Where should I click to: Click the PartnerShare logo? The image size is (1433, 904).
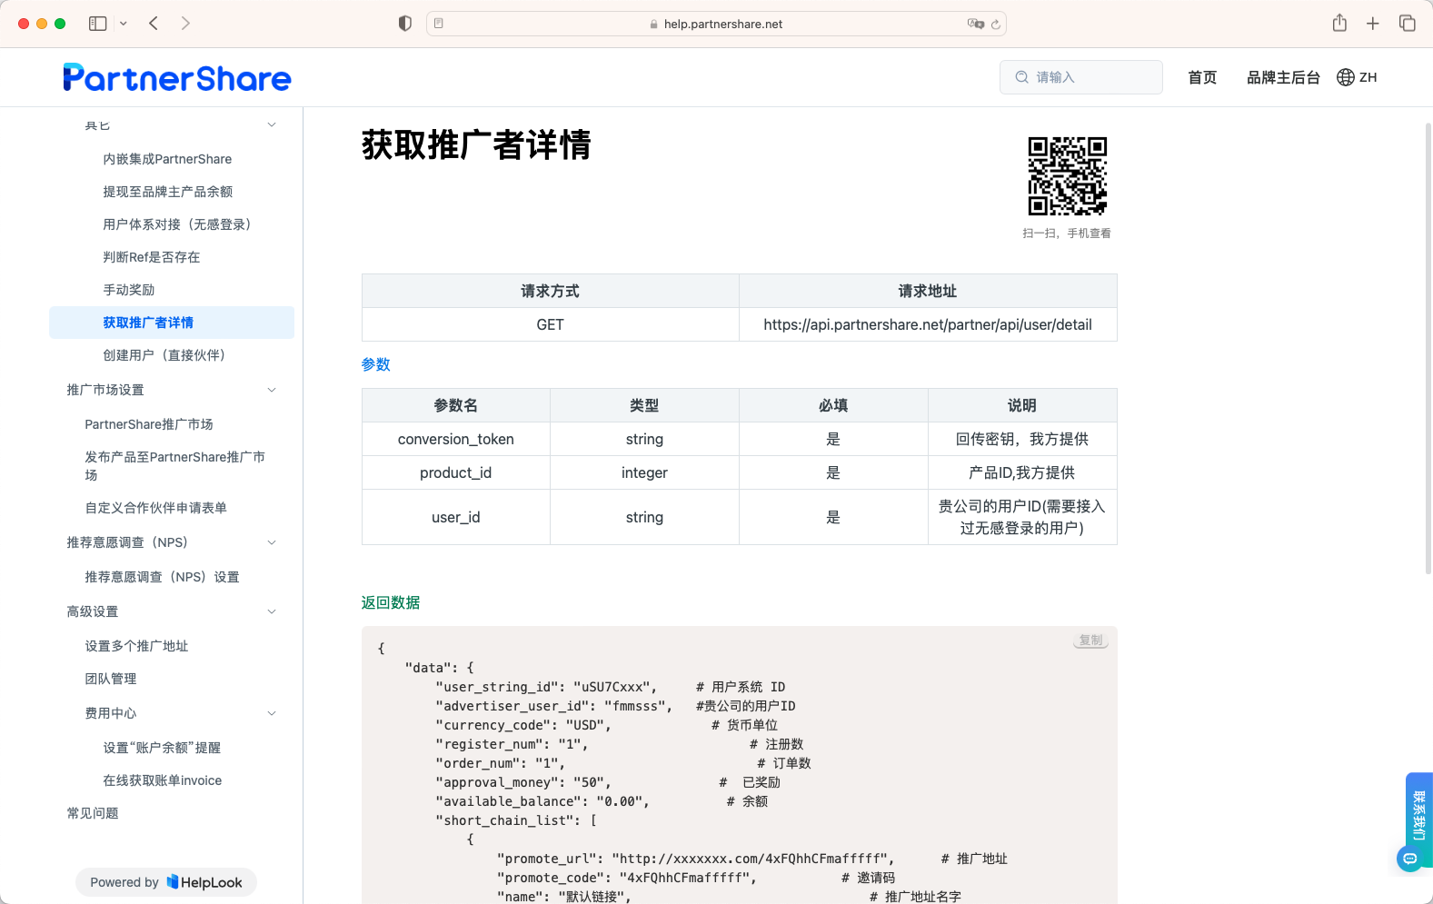(x=177, y=78)
